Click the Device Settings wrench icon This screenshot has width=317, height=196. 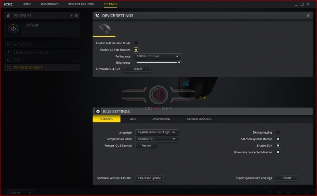97,15
